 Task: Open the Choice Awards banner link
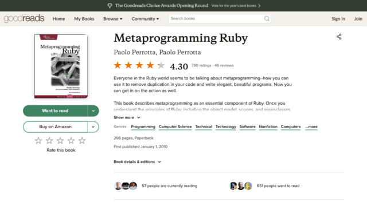pos(162,6)
